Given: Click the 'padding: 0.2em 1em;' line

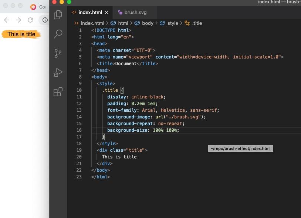Looking at the screenshot, I should pyautogui.click(x=132, y=104).
